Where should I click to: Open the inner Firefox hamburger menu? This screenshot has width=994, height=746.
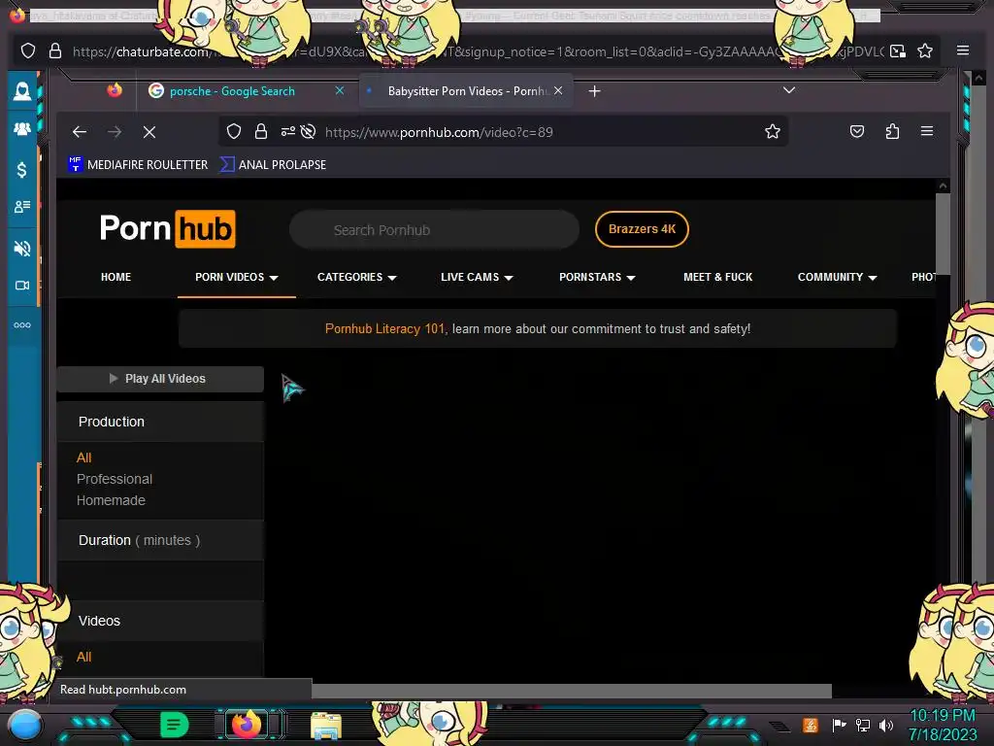click(927, 131)
